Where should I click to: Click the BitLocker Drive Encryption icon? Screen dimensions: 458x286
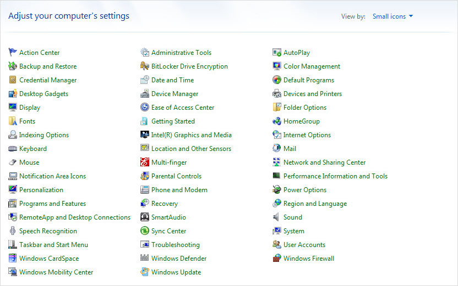point(145,66)
